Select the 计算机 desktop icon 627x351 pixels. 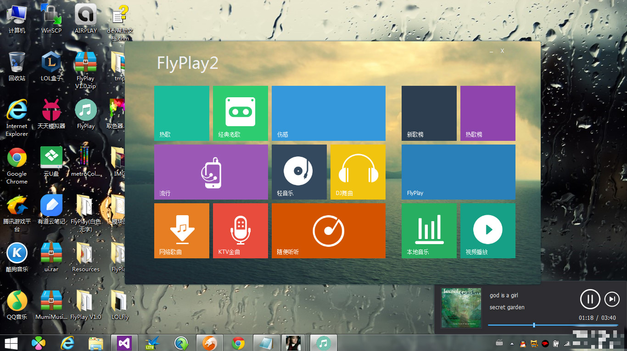click(x=17, y=19)
